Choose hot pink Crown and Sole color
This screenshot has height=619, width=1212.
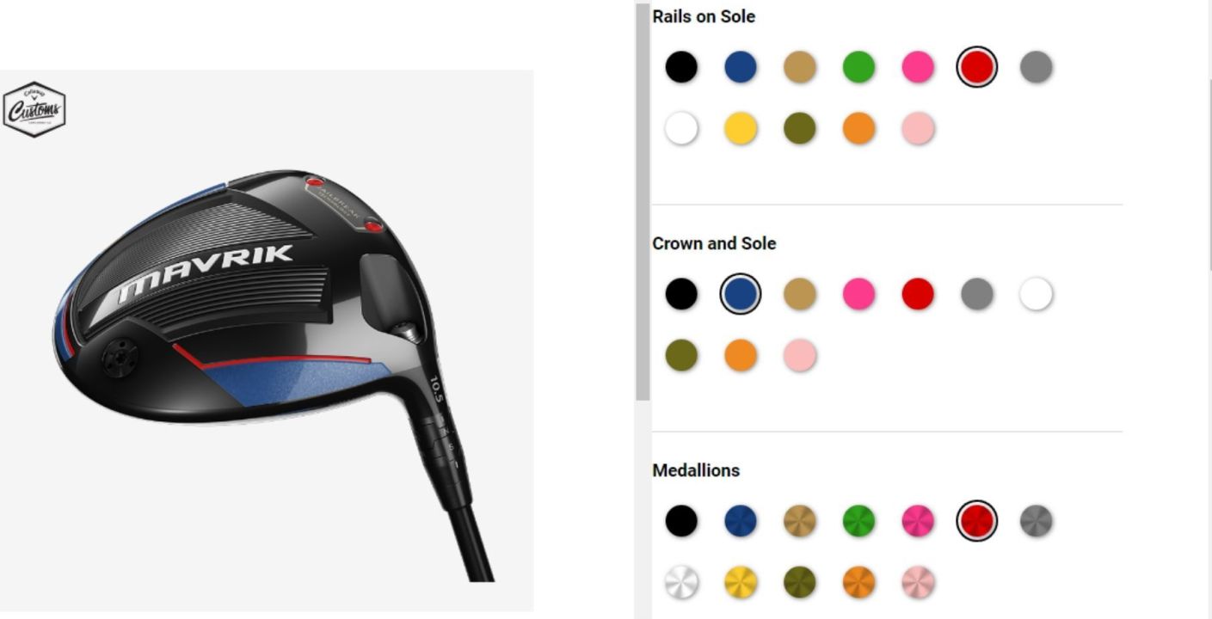[858, 294]
